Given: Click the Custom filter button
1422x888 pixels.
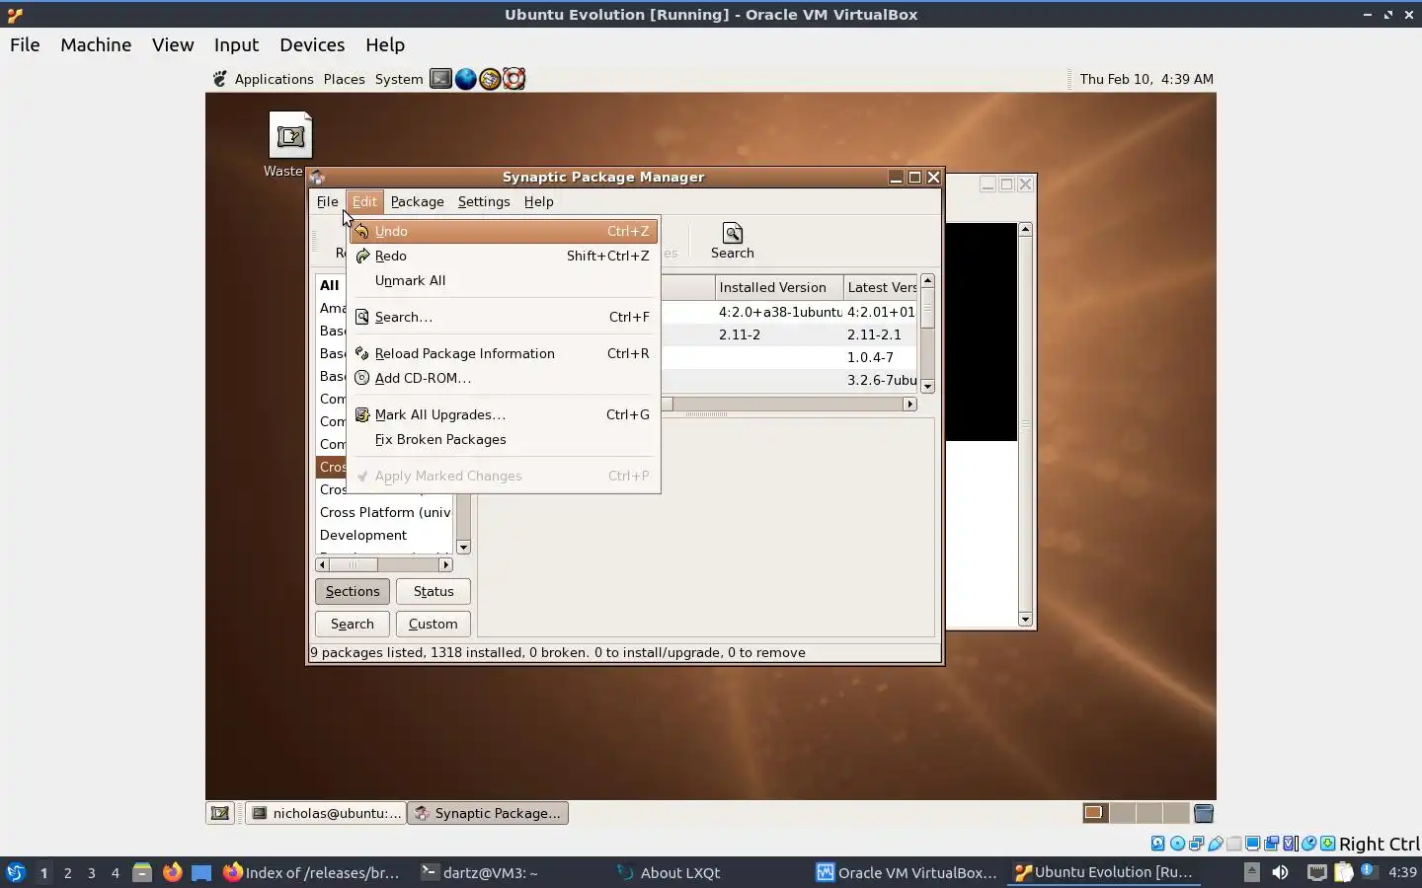Looking at the screenshot, I should coord(434,624).
